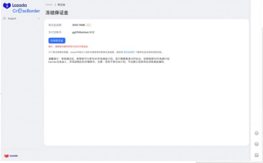Open settings via the gear icon
This screenshot has height=163, width=263.
(257, 133)
